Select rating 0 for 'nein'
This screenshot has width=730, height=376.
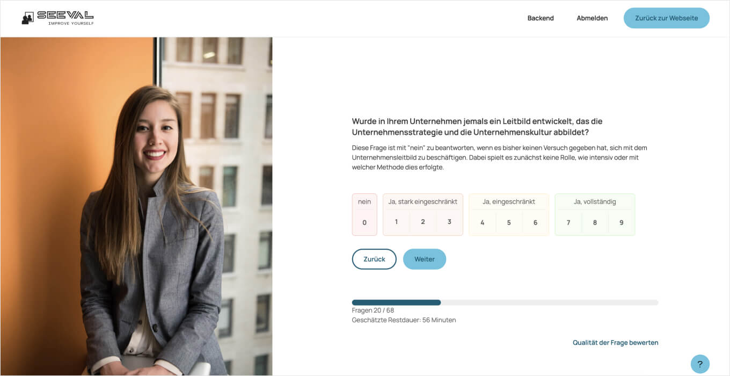click(364, 222)
